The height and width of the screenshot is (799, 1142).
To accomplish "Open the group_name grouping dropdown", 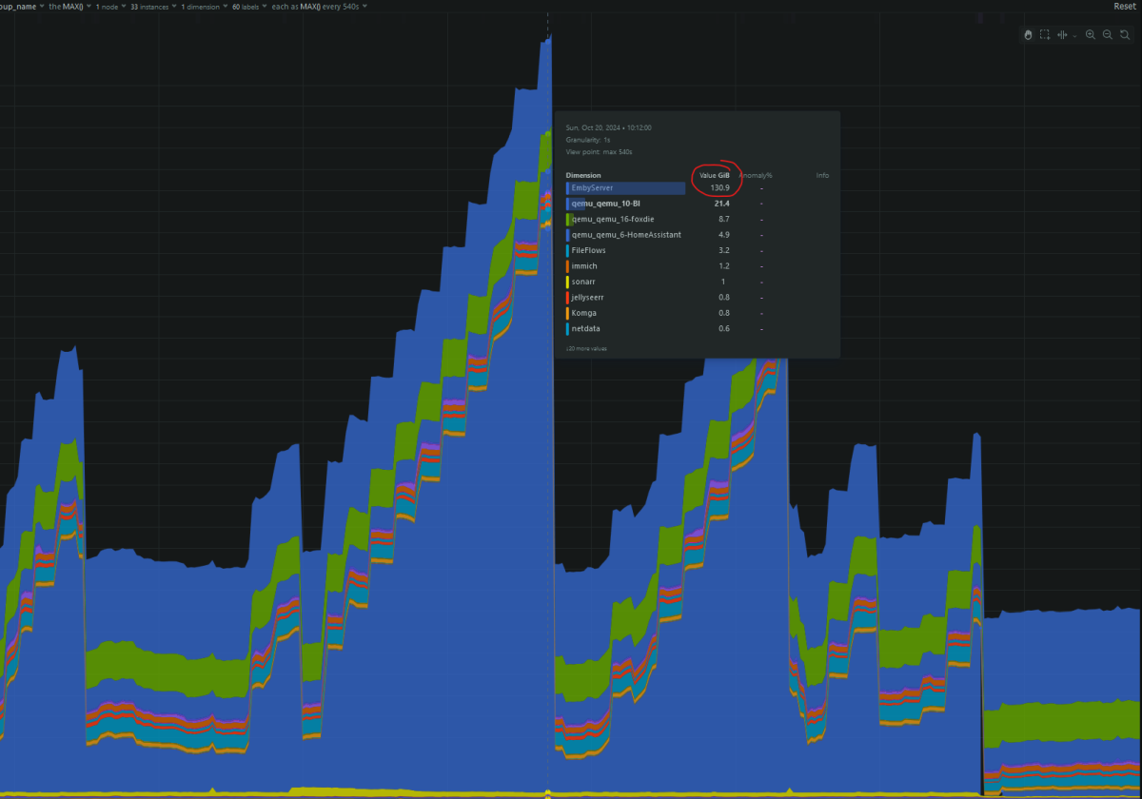I will click(21, 6).
